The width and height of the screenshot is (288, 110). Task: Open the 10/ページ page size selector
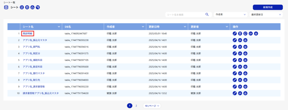point(152,106)
